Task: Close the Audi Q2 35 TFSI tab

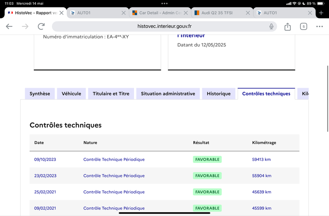Action: 248,13
